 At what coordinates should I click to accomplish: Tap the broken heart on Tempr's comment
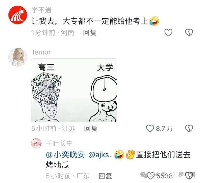click(189, 129)
